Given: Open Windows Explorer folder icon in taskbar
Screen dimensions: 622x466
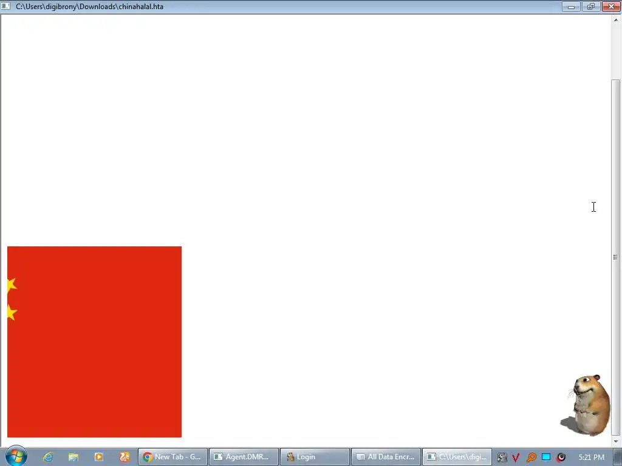Looking at the screenshot, I should tap(73, 457).
